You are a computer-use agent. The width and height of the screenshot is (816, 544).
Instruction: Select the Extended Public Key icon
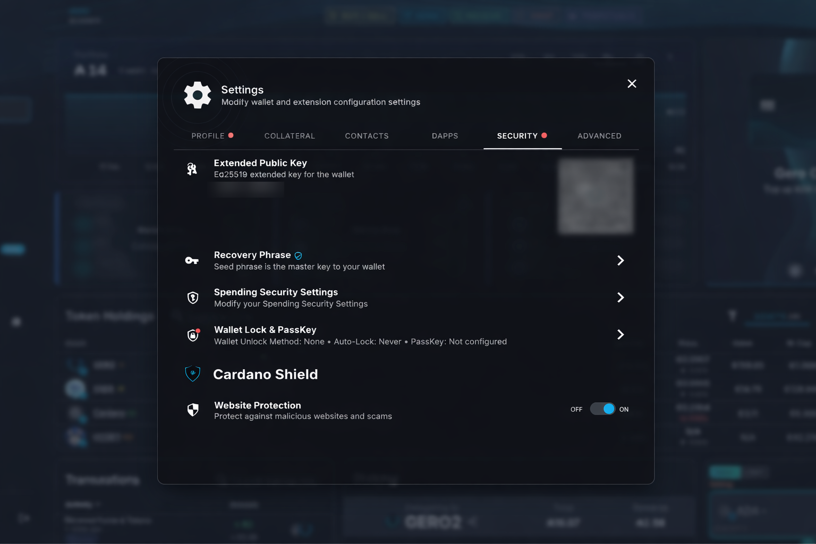coord(192,168)
